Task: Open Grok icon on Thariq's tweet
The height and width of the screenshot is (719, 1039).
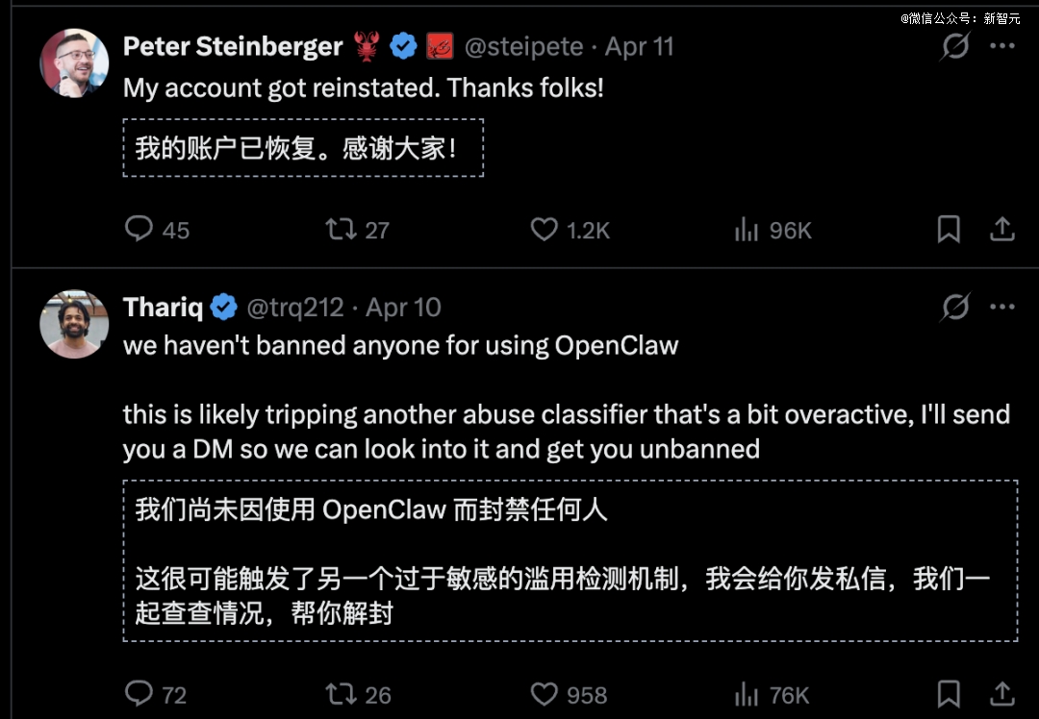Action: pyautogui.click(x=955, y=308)
